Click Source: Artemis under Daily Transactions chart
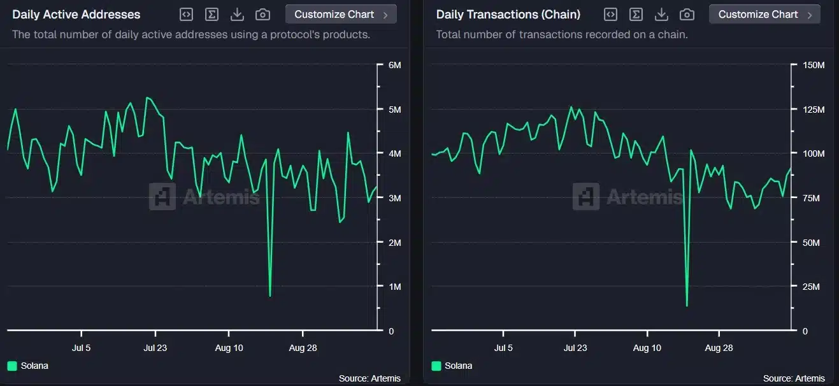 (794, 378)
